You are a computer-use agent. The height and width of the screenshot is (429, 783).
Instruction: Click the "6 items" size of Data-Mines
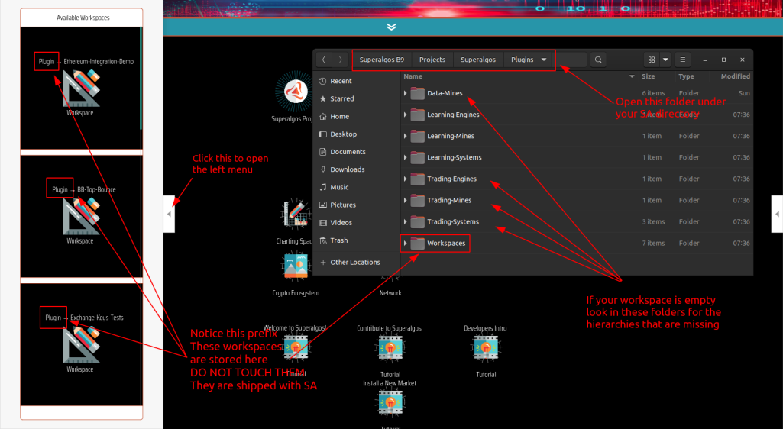(x=653, y=93)
